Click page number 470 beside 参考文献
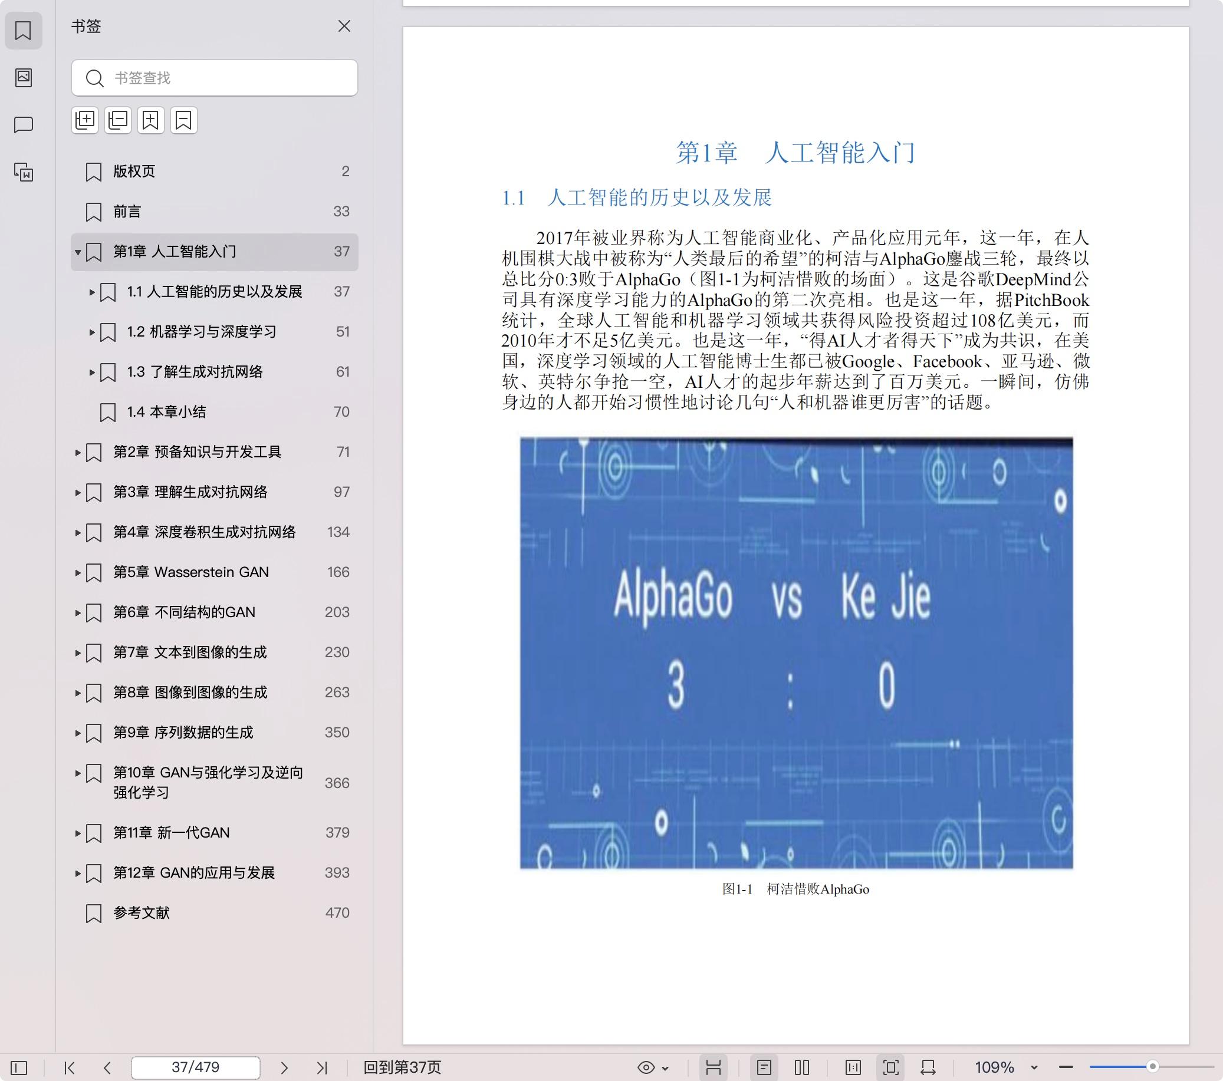1223x1081 pixels. click(x=337, y=913)
